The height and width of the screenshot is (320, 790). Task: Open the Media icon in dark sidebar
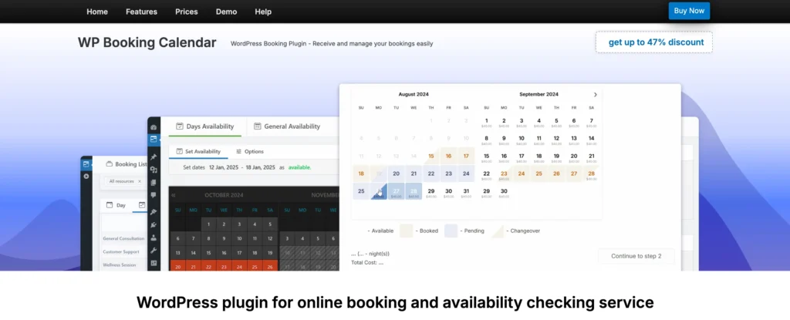click(x=154, y=170)
